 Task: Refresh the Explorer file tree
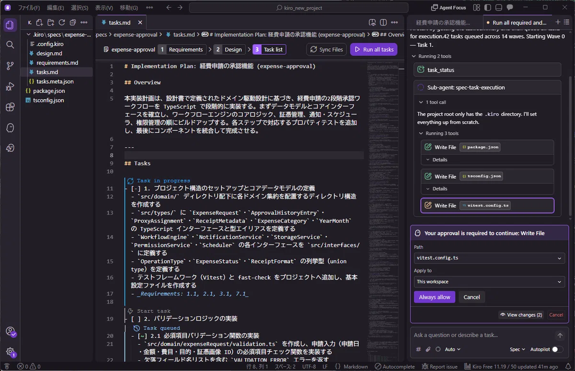click(62, 23)
